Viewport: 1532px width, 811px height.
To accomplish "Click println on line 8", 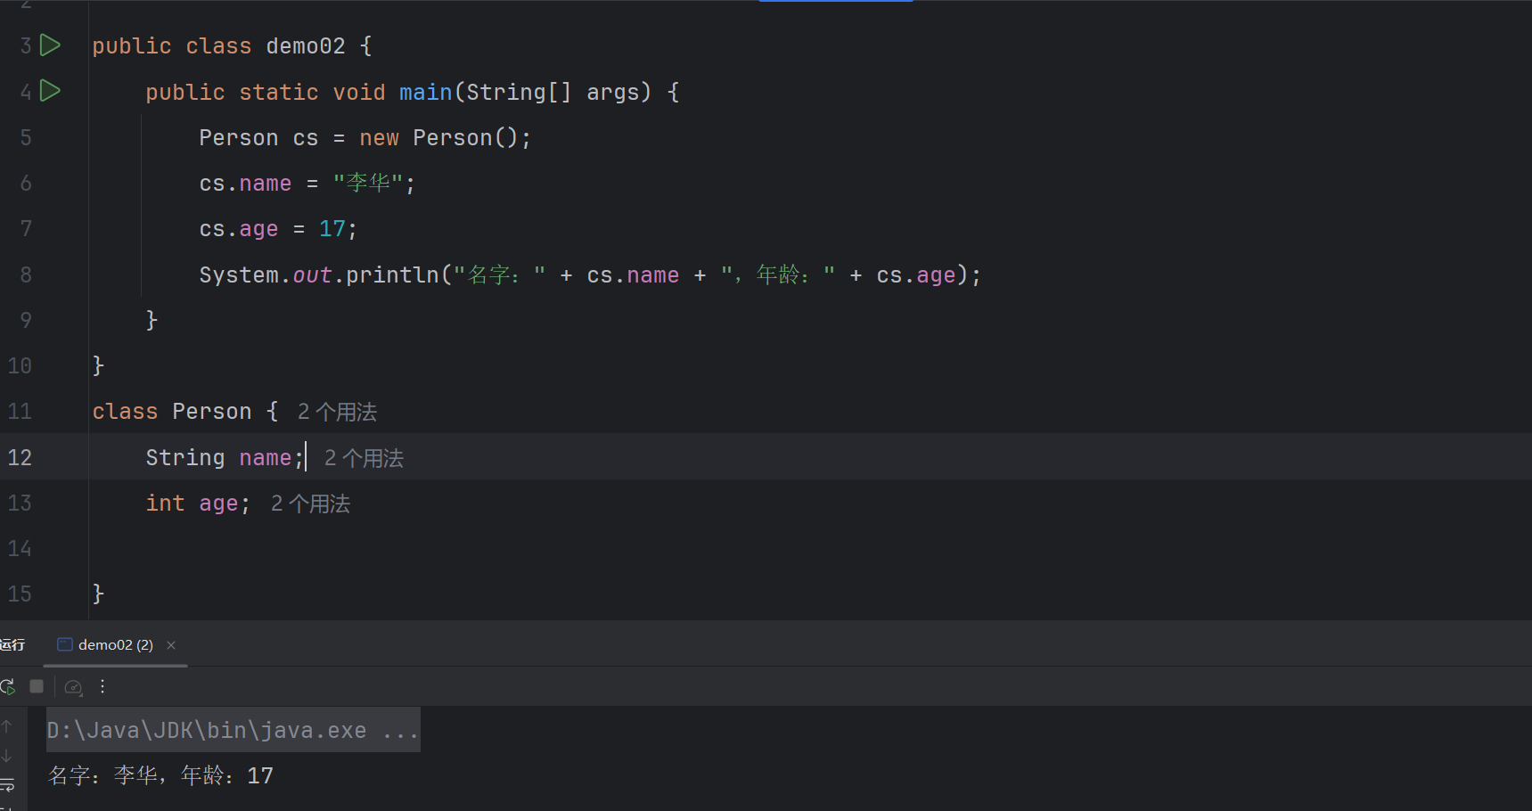I will (392, 274).
